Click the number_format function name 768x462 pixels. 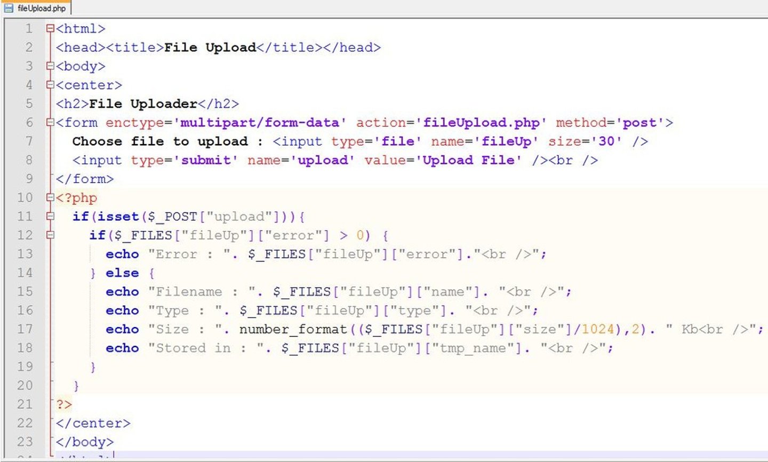293,329
